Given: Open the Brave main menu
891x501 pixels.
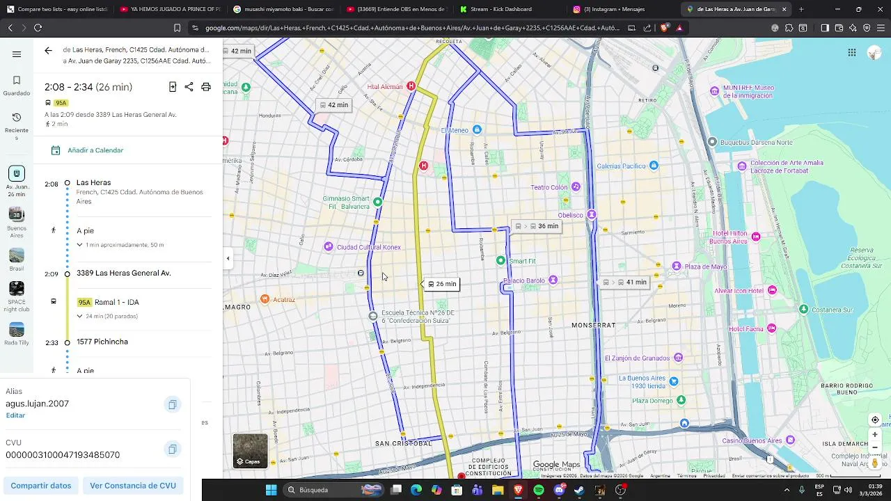Looking at the screenshot, I should [881, 28].
